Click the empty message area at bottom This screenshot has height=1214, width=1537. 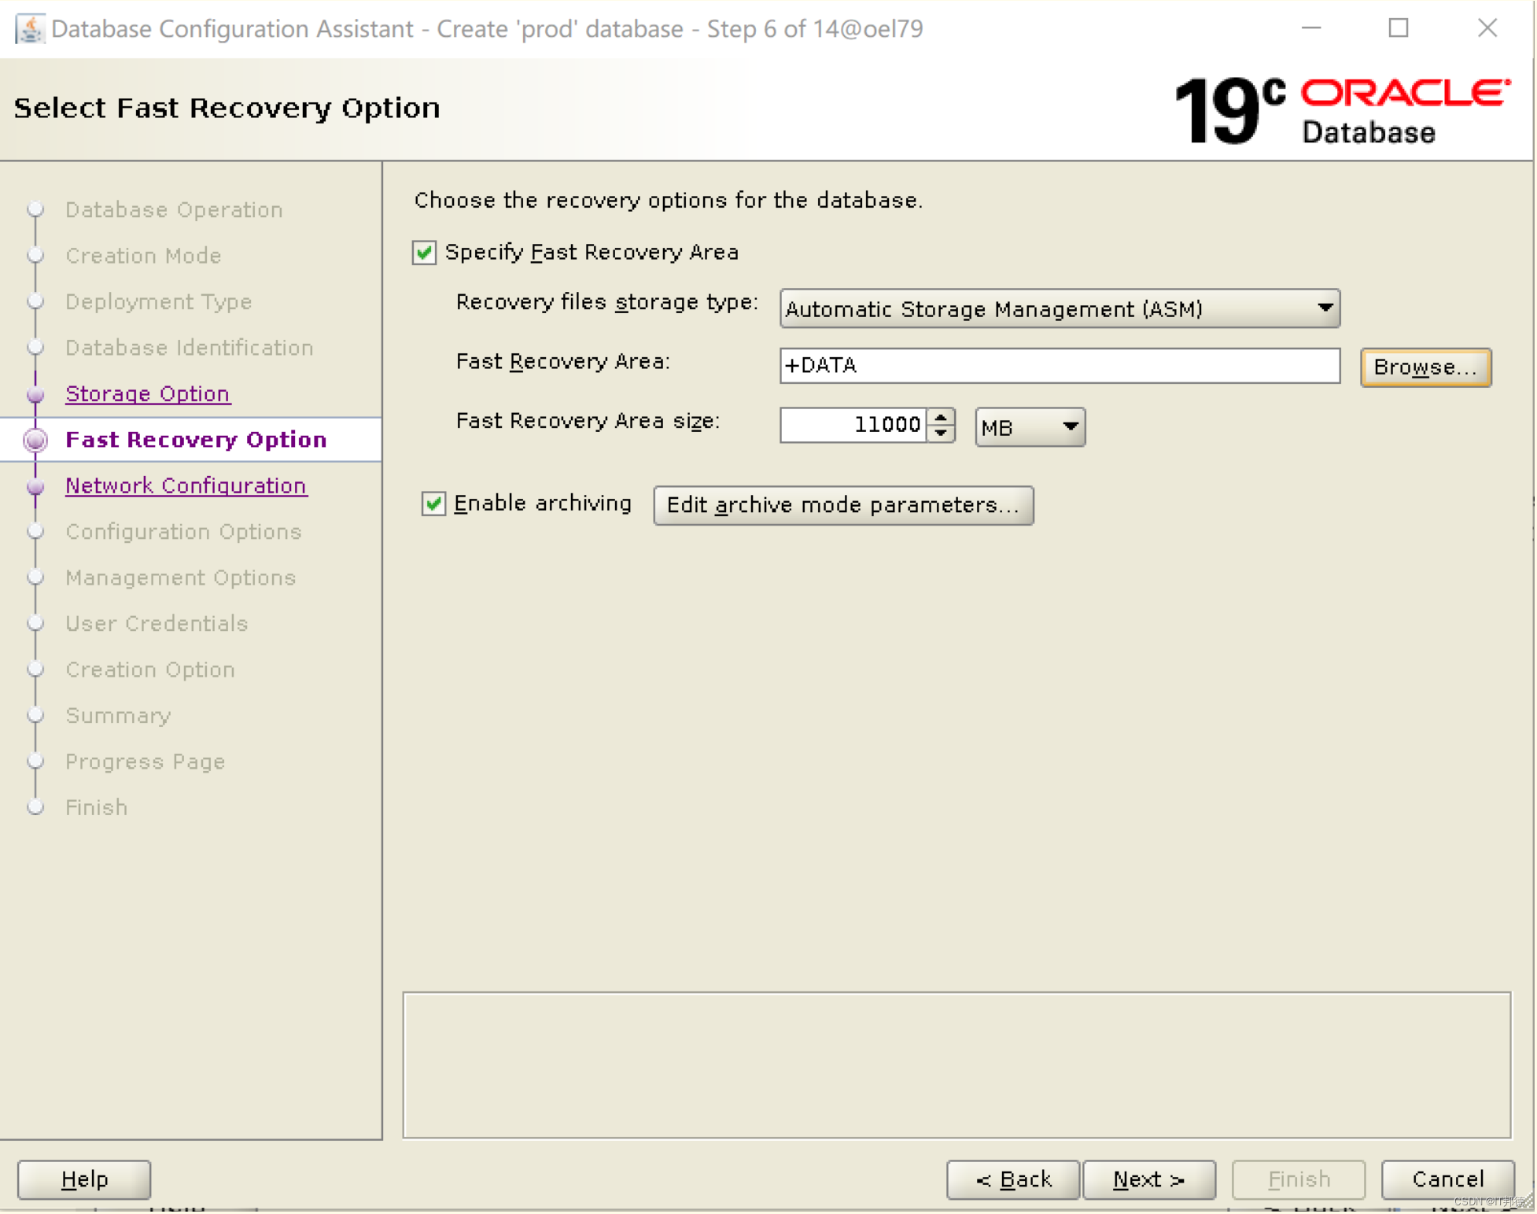pyautogui.click(x=956, y=1065)
